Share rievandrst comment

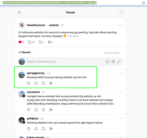(51, 110)
